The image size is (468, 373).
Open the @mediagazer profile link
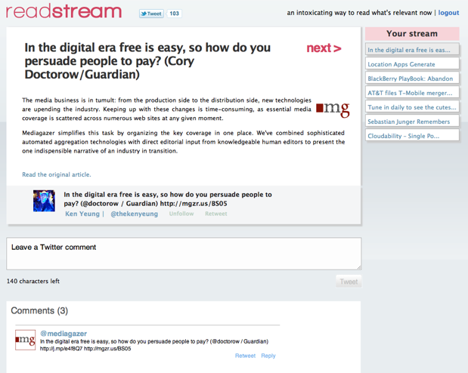[64, 333]
